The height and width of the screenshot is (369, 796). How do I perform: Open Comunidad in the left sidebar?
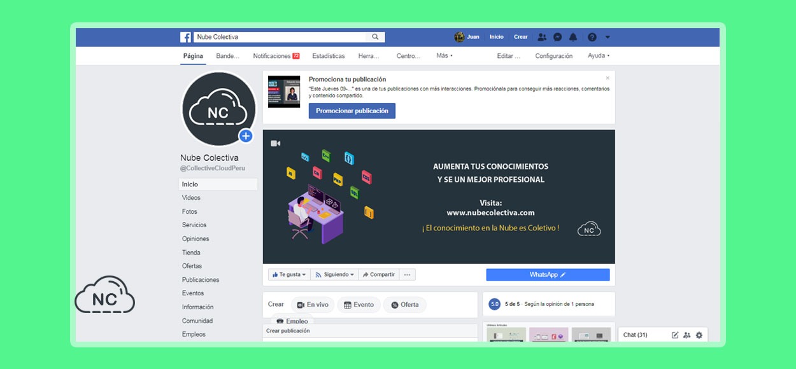pos(197,321)
